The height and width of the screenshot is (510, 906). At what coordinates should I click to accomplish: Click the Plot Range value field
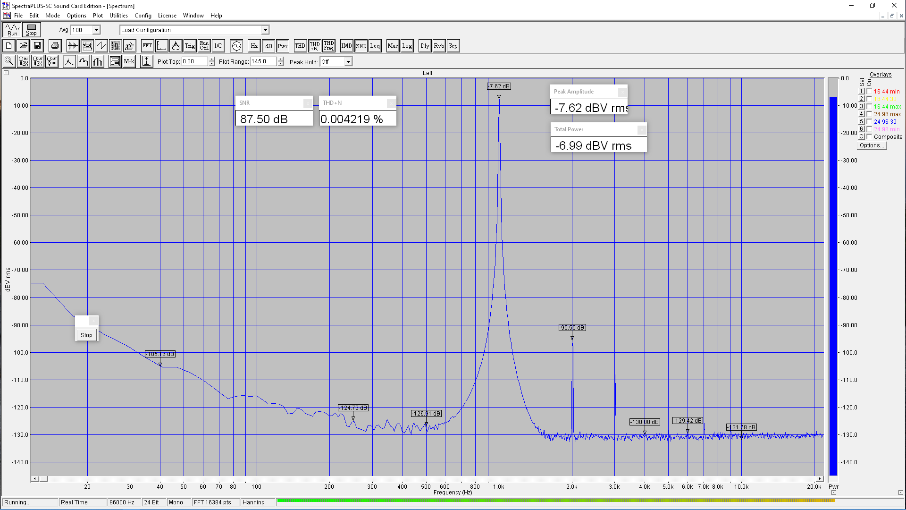tap(264, 61)
